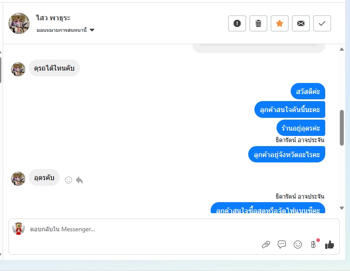This screenshot has width=350, height=271.
Task: Mark conversation done with checkmark button
Action: click(322, 23)
